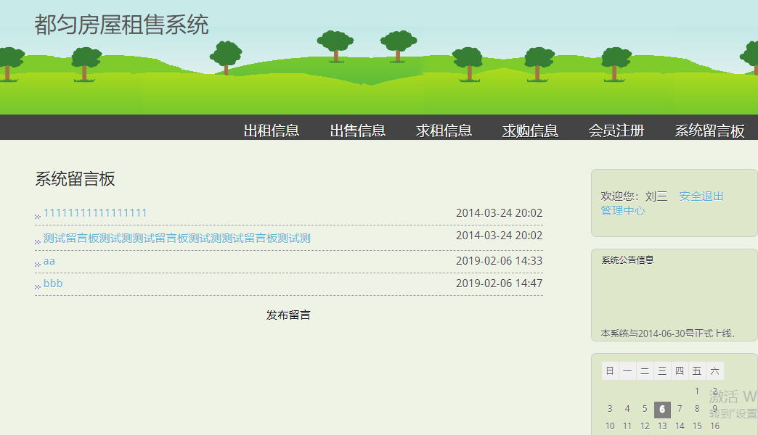Click the 本系统与2014-06-30 announcement text
The width and height of the screenshot is (758, 435).
coord(667,333)
